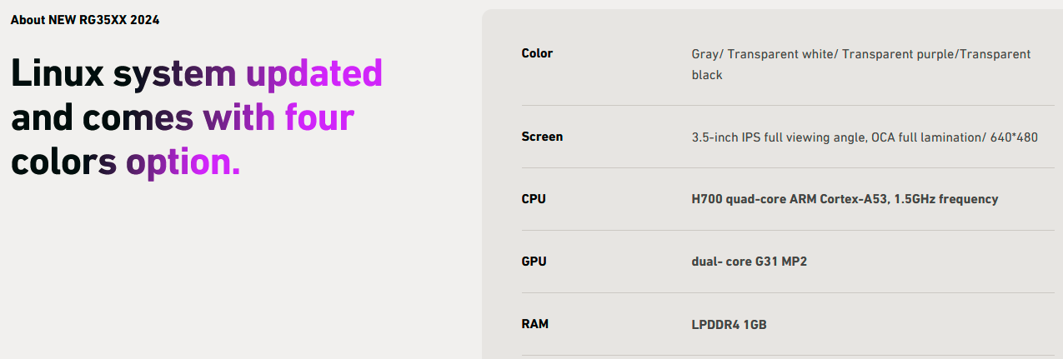
Task: Click the 'colors option.' headline line
Action: [125, 161]
